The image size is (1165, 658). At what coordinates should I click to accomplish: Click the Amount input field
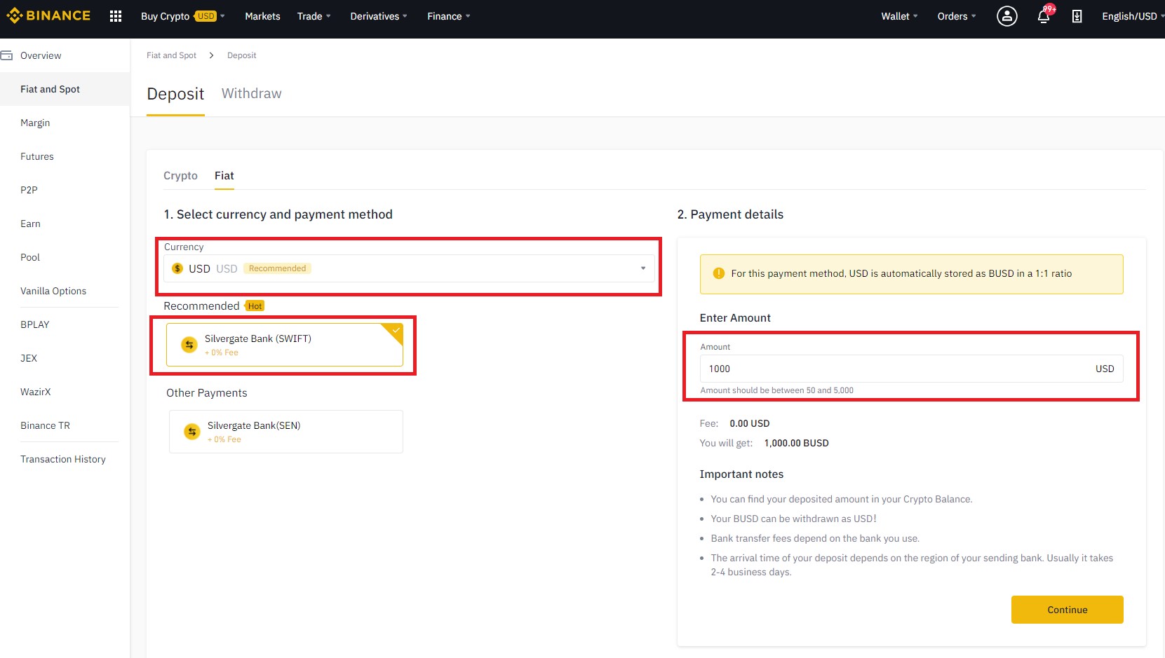[x=911, y=369]
